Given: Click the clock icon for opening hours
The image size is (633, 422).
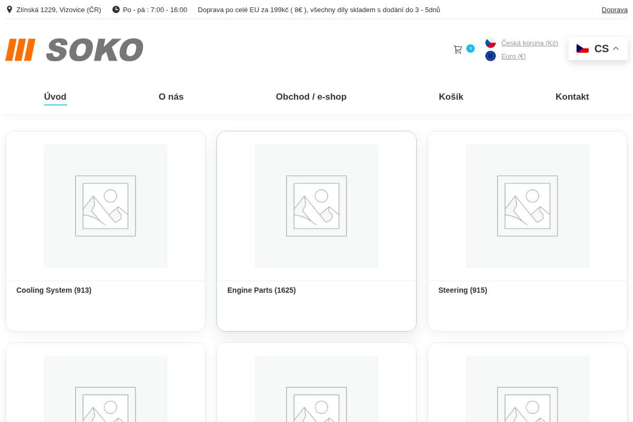Looking at the screenshot, I should [x=116, y=9].
